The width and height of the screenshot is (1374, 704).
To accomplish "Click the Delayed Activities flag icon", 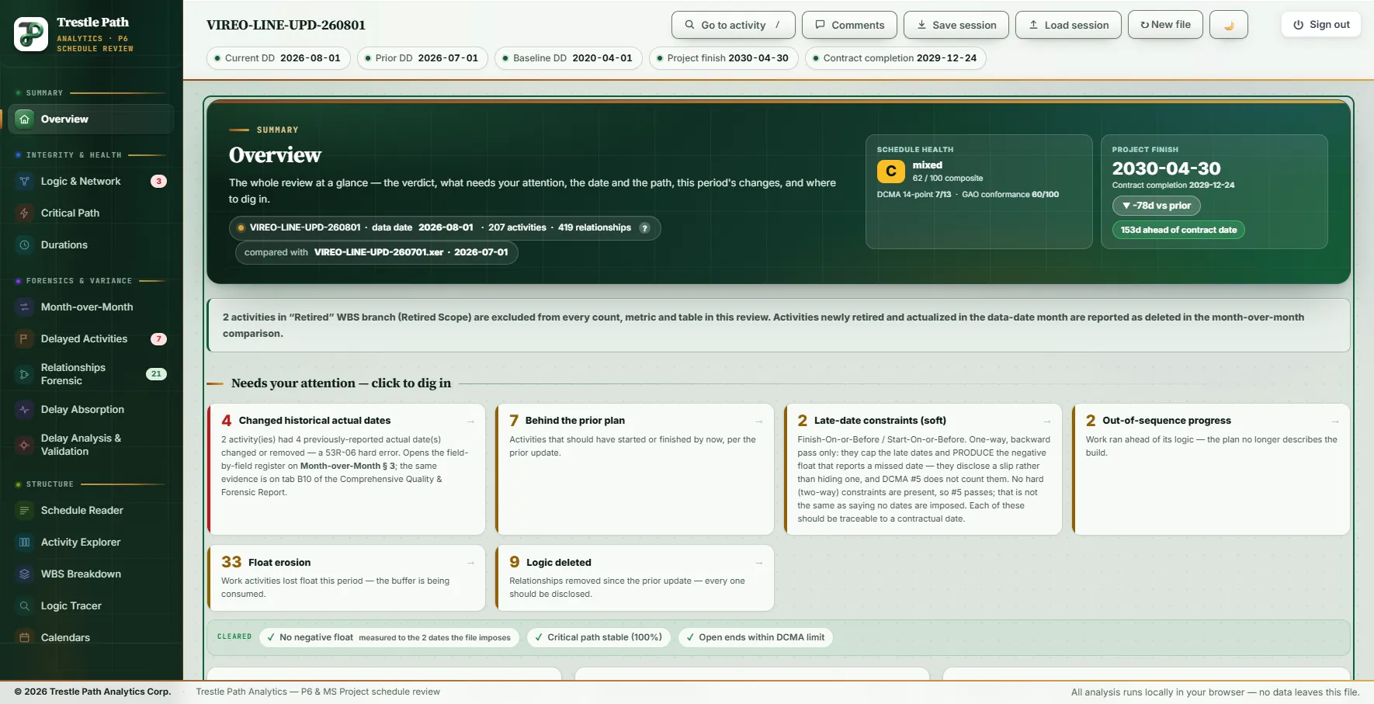I will (x=24, y=338).
